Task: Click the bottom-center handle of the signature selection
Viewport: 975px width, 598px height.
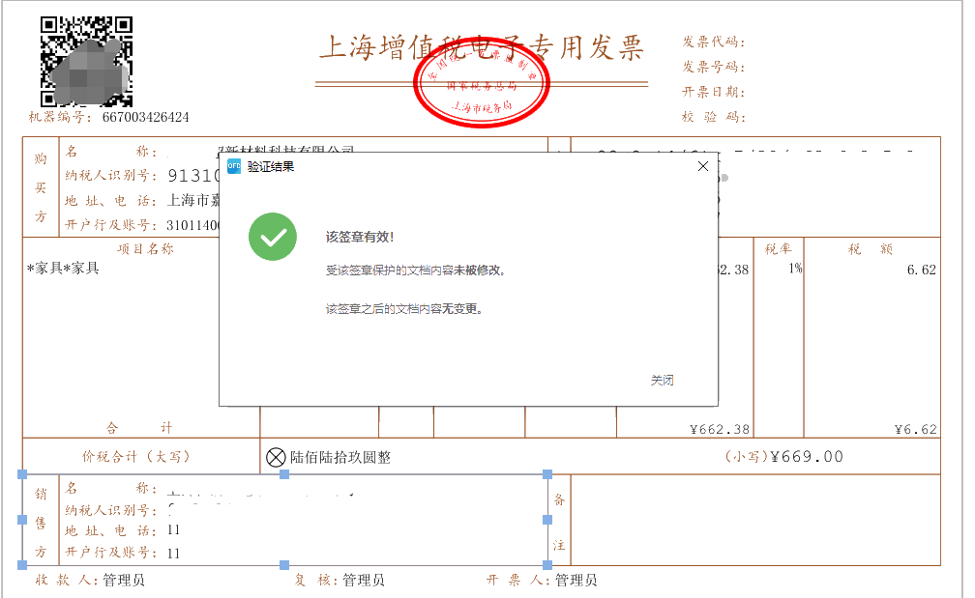Action: (x=282, y=564)
